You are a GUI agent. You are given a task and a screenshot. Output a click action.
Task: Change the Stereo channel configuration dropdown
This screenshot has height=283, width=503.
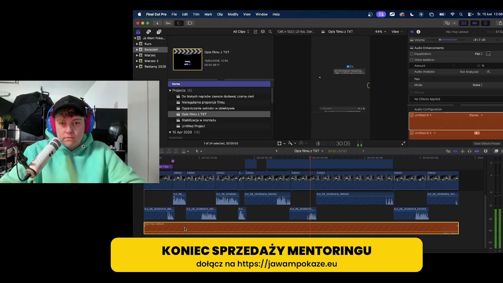pyautogui.click(x=476, y=115)
